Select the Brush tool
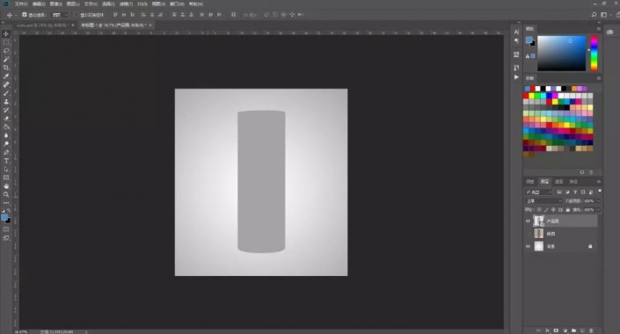This screenshot has height=334, width=620. point(6,93)
